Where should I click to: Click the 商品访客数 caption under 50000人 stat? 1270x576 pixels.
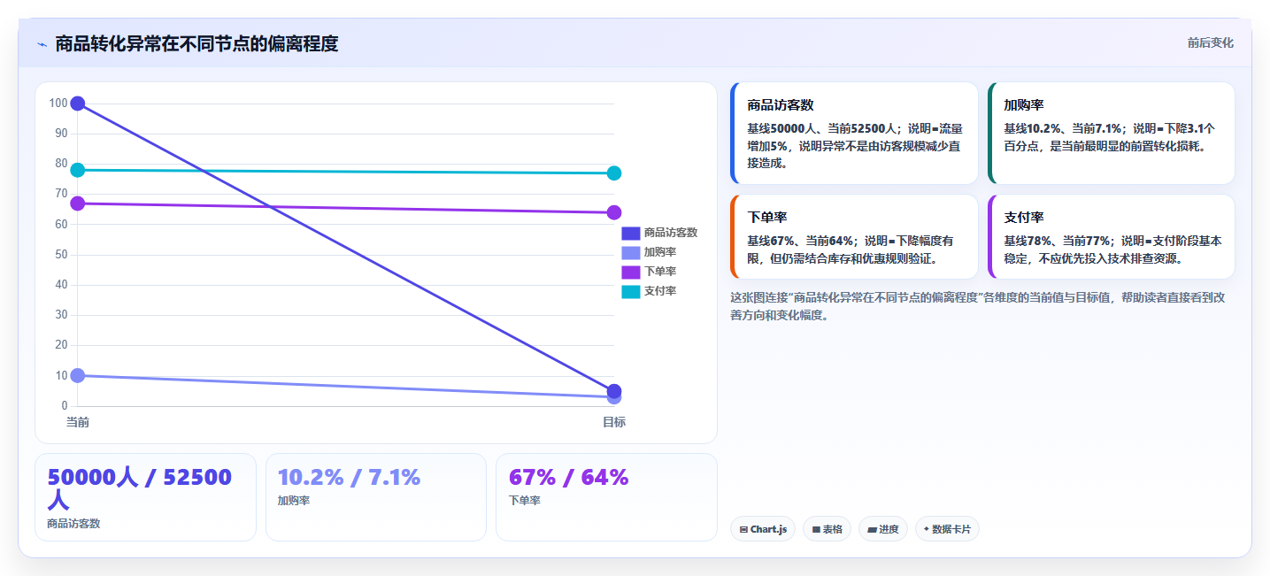pyautogui.click(x=73, y=524)
